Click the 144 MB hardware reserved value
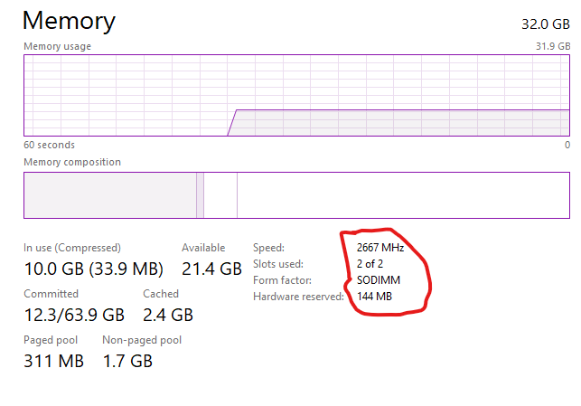The height and width of the screenshot is (406, 581). pyautogui.click(x=375, y=297)
